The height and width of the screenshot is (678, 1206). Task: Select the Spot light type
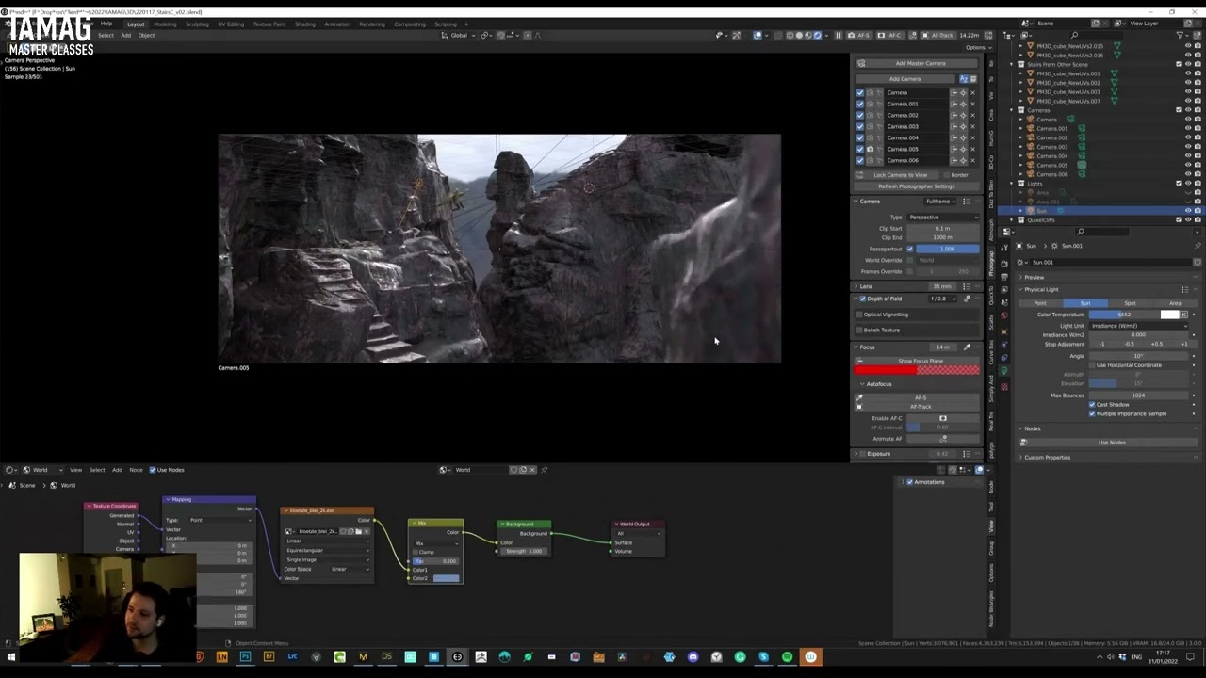click(1130, 303)
